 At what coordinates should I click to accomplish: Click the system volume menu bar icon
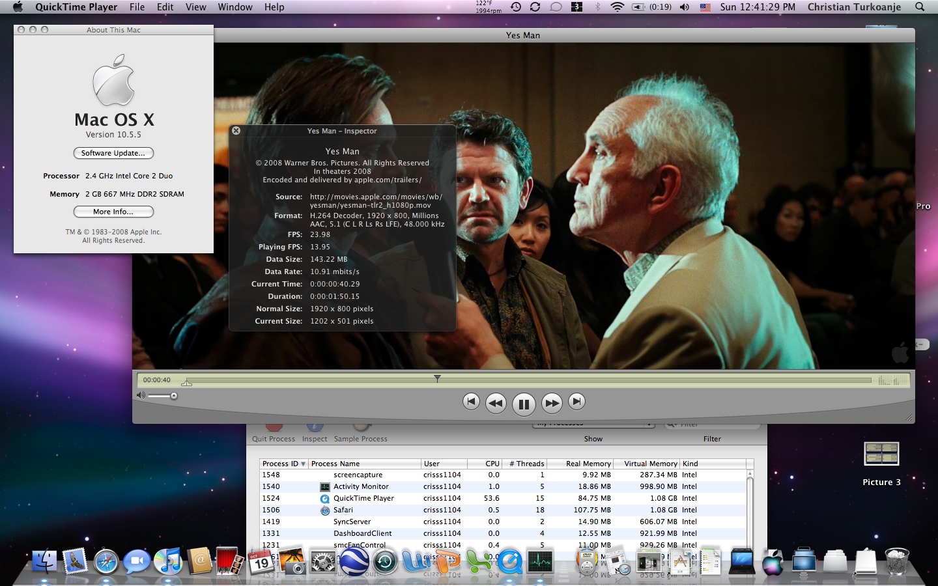click(685, 7)
